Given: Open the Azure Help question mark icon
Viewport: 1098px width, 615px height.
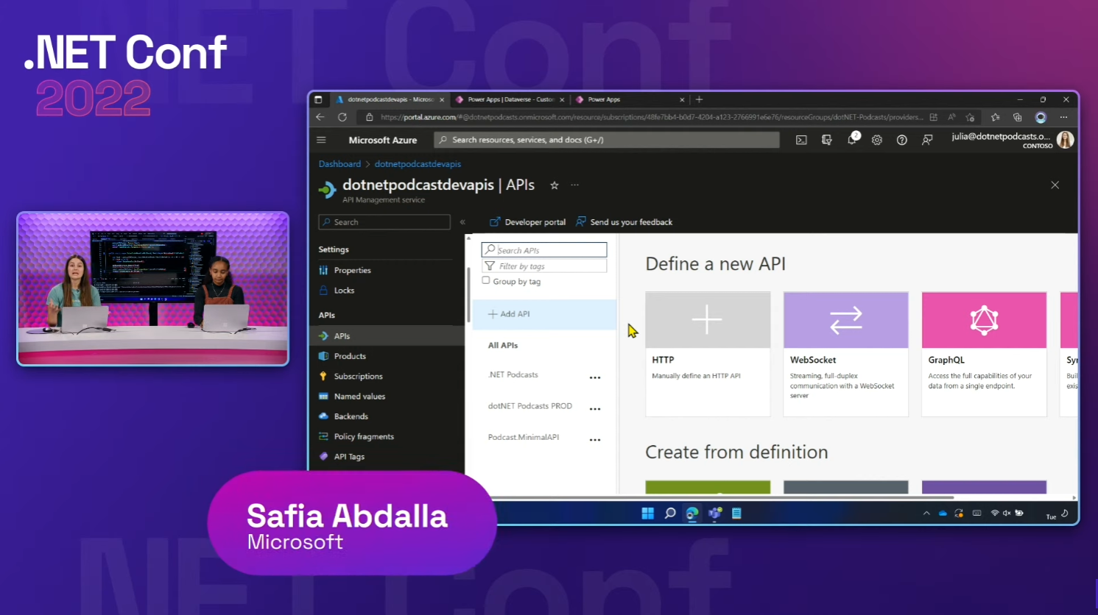Looking at the screenshot, I should tap(902, 140).
